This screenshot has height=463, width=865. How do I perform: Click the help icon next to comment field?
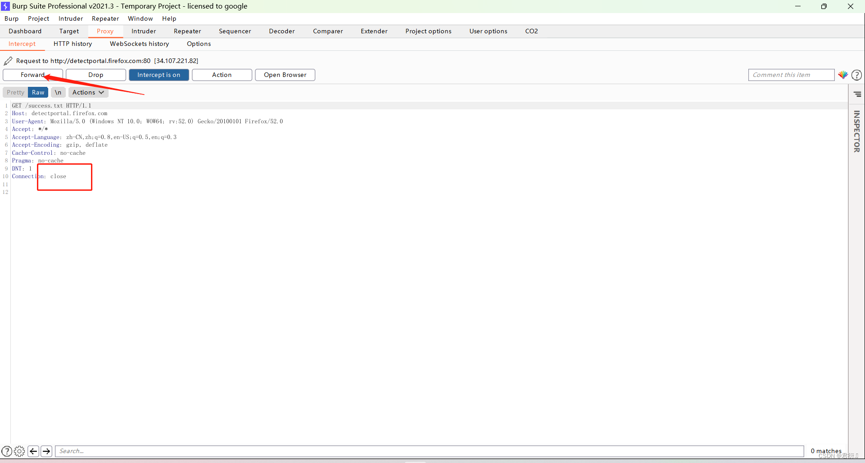pos(856,75)
